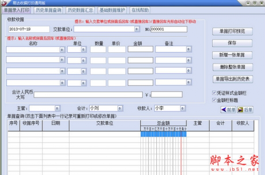Toggle 金额栏标题 checkbox

214,100
